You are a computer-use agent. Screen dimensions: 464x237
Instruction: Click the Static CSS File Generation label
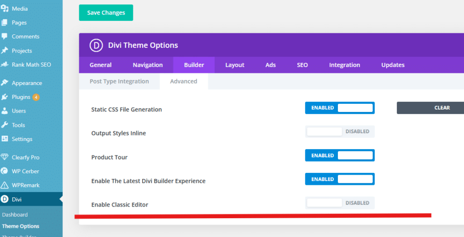point(126,110)
